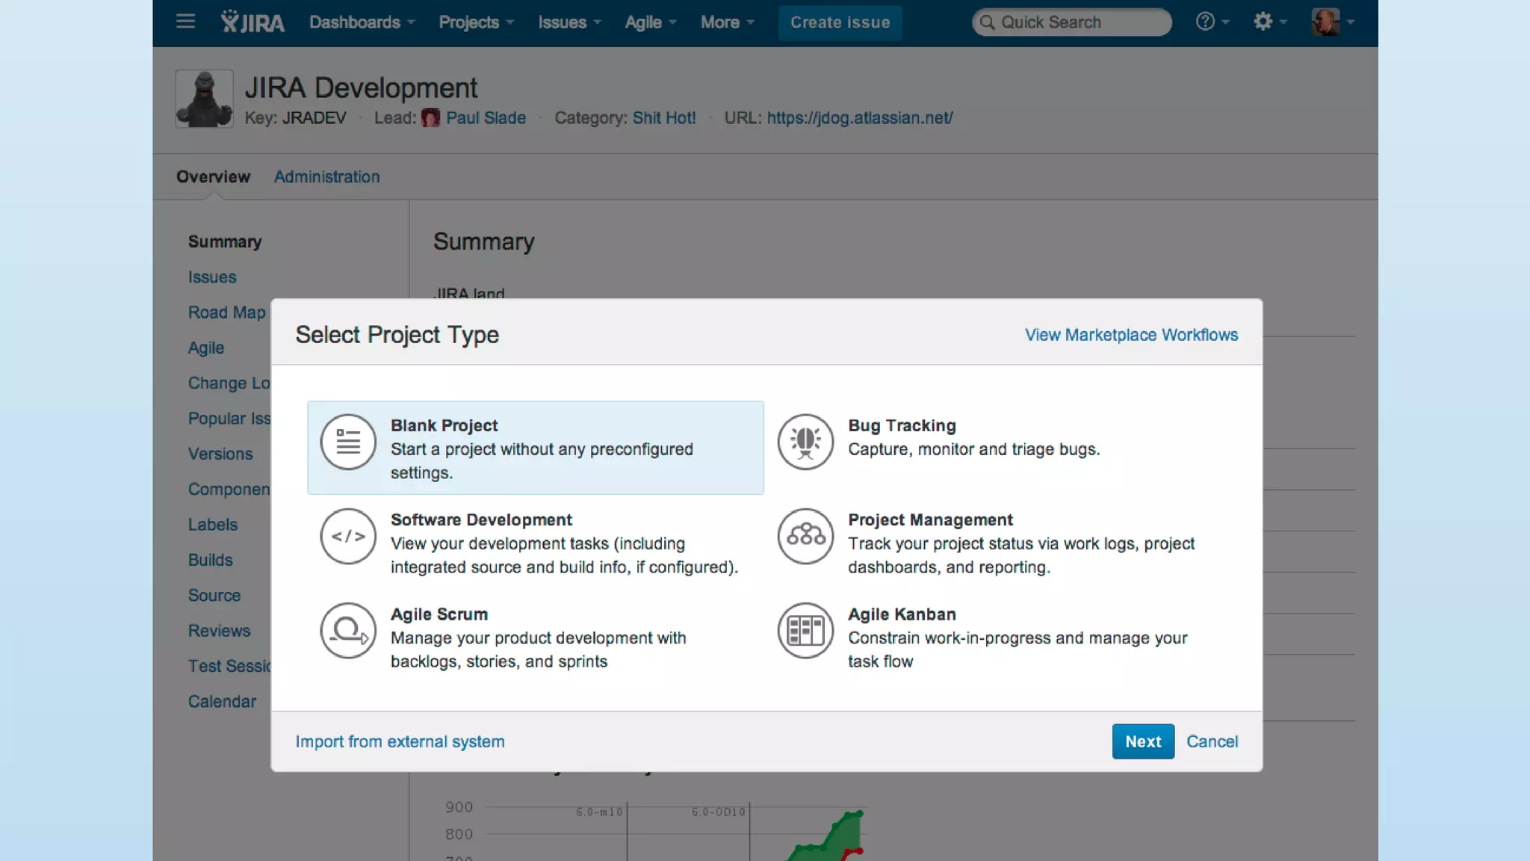Select the Blank Project list icon
The height and width of the screenshot is (861, 1530).
[x=347, y=442]
